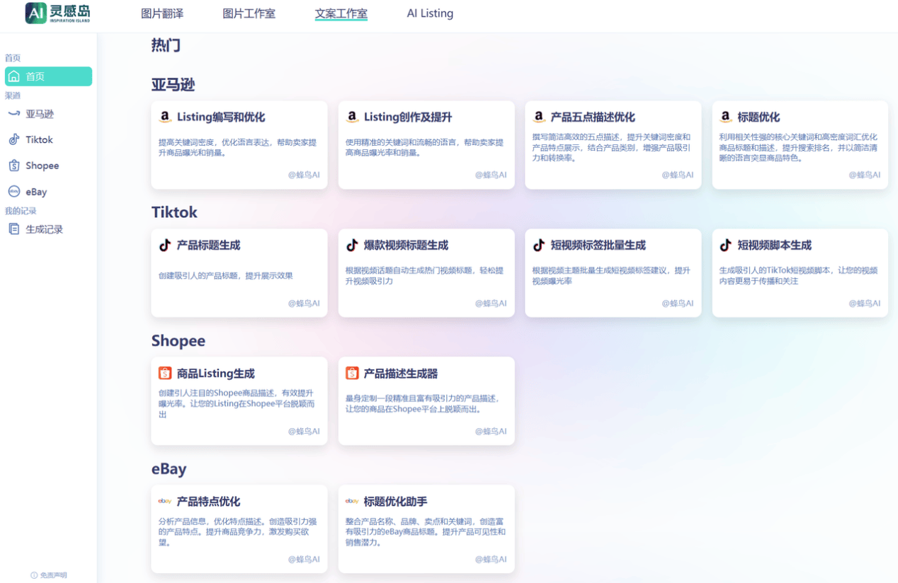Image resolution: width=898 pixels, height=583 pixels.
Task: Click the Shopee bag icon in the sidebar
Action: point(13,166)
